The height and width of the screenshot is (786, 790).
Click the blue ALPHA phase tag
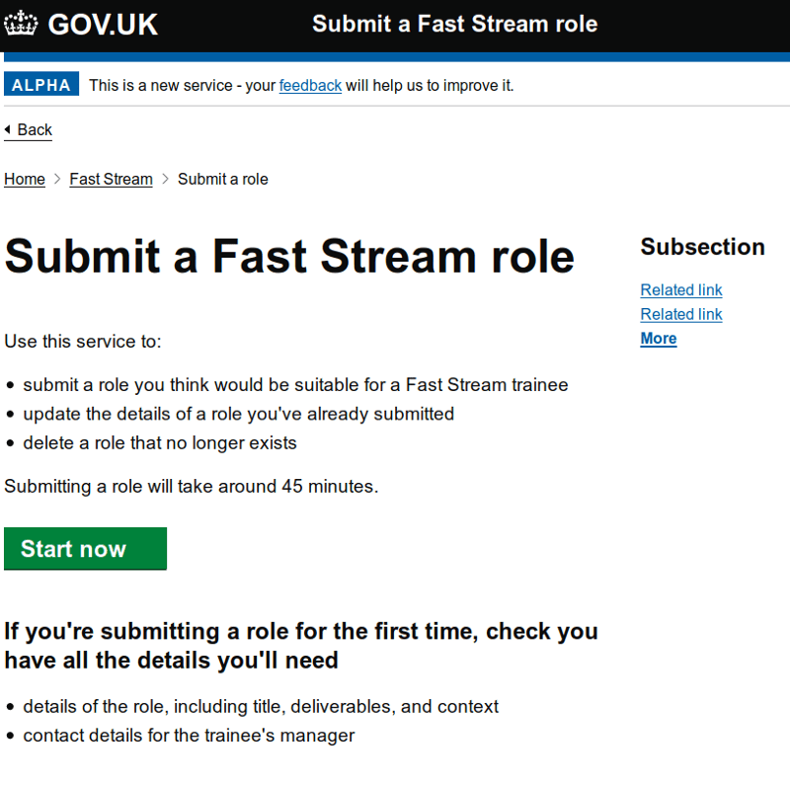point(41,85)
